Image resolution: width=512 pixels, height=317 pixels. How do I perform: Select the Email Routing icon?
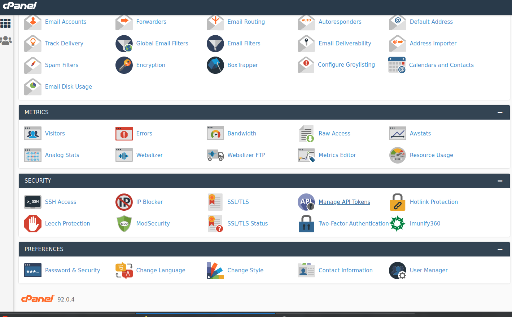(x=215, y=22)
